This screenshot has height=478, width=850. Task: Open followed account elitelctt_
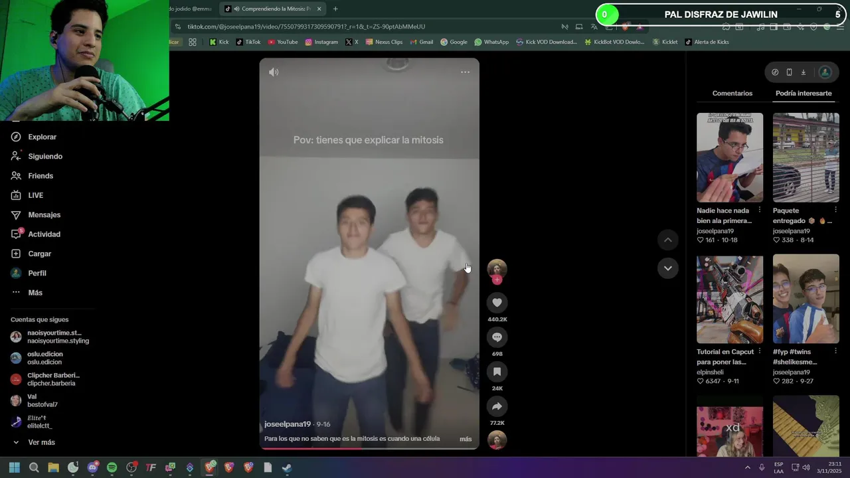32,422
